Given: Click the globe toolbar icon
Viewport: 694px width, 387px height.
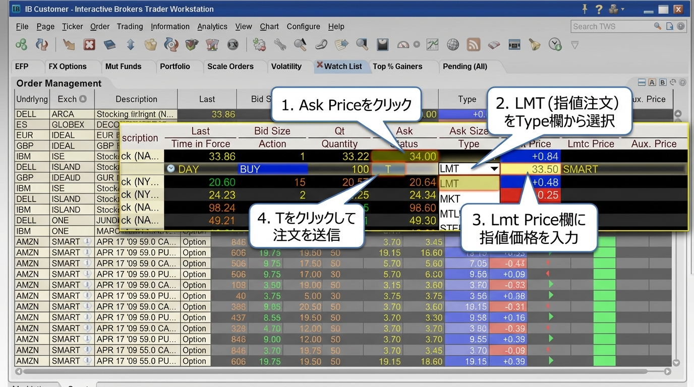Looking at the screenshot, I should [453, 45].
